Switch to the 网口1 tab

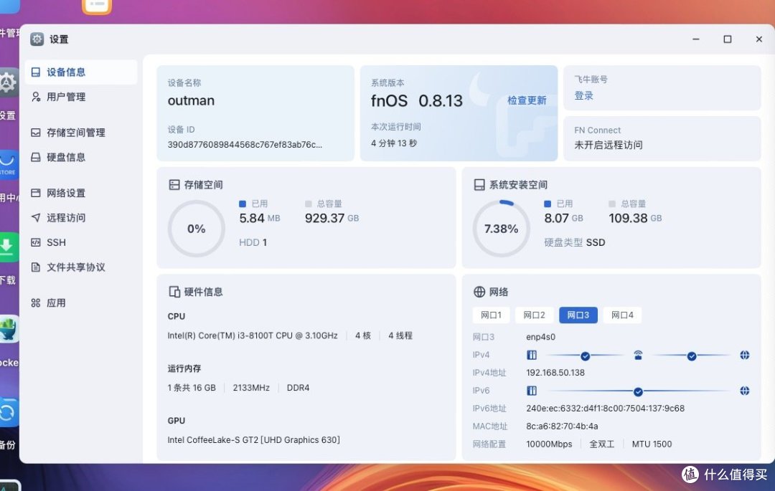click(491, 315)
